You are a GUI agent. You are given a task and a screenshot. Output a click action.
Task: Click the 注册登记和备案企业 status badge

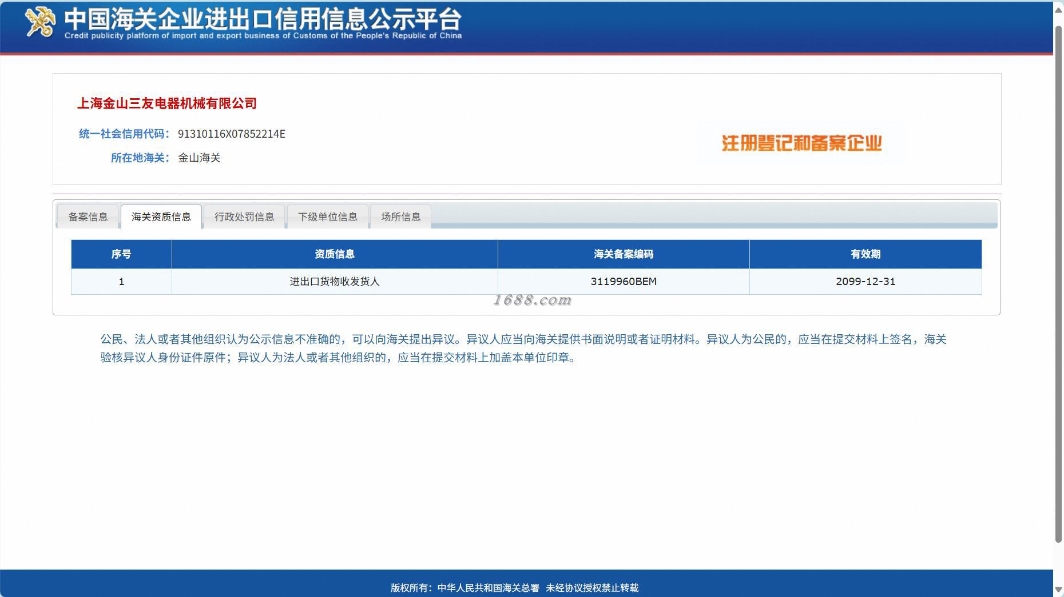[x=801, y=143]
